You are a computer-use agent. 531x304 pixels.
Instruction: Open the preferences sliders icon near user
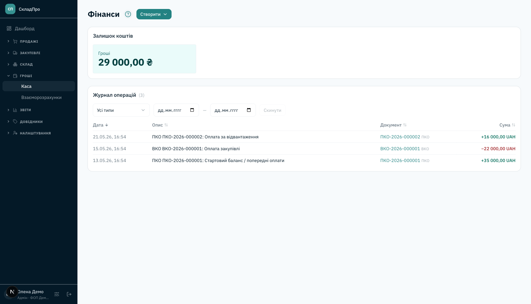click(x=57, y=294)
